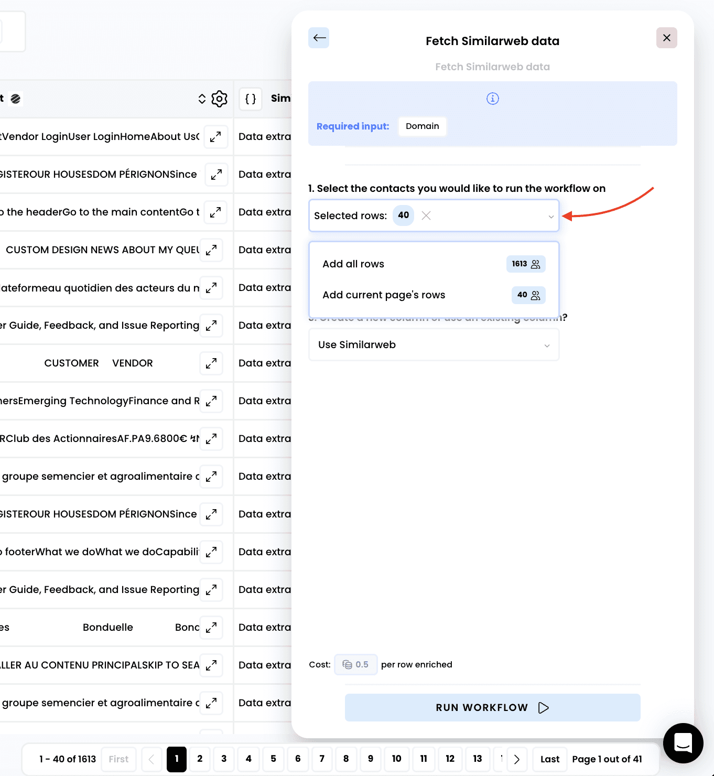This screenshot has width=714, height=776.
Task: Select page 1 in pagination
Action: [177, 759]
